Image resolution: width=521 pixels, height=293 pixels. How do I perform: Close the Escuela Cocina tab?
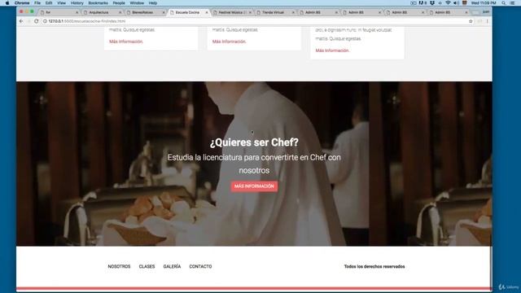pyautogui.click(x=207, y=12)
